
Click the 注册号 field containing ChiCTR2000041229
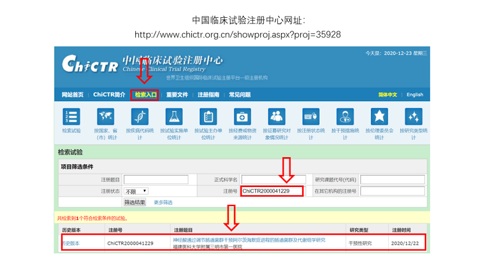pos(272,191)
